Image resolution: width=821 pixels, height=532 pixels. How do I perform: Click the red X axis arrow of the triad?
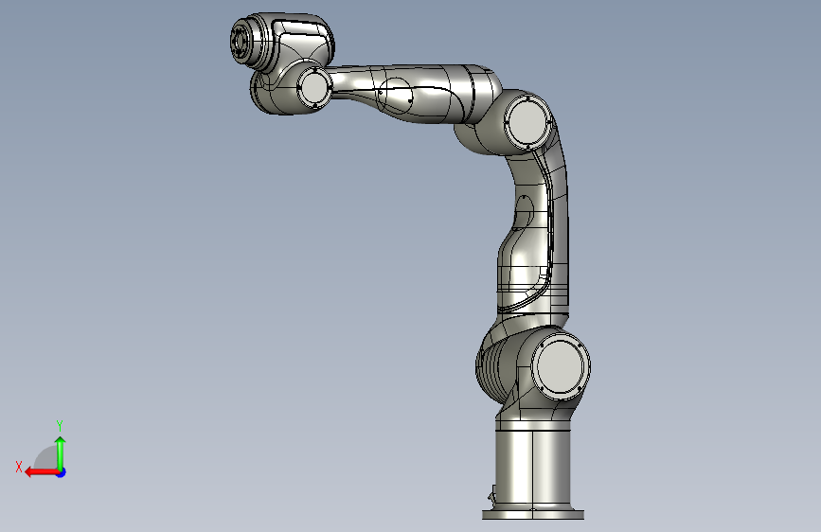click(42, 472)
